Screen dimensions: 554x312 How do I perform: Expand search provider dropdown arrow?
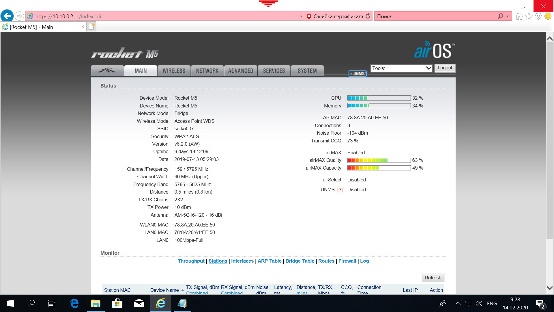tap(507, 16)
